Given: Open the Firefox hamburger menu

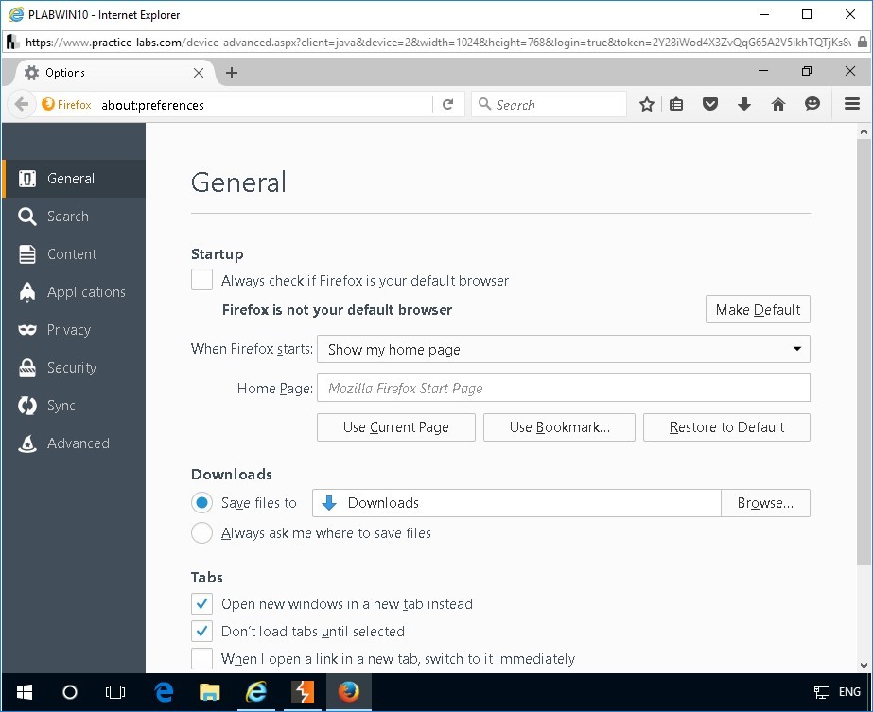Looking at the screenshot, I should click(x=851, y=105).
